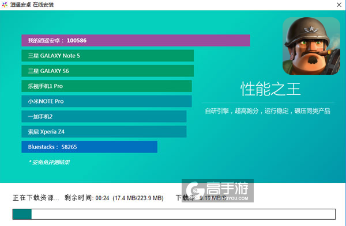Image resolution: width=346 pixels, height=226 pixels.
Task: Select the 小米NOTE Pro bar
Action: (x=107, y=101)
